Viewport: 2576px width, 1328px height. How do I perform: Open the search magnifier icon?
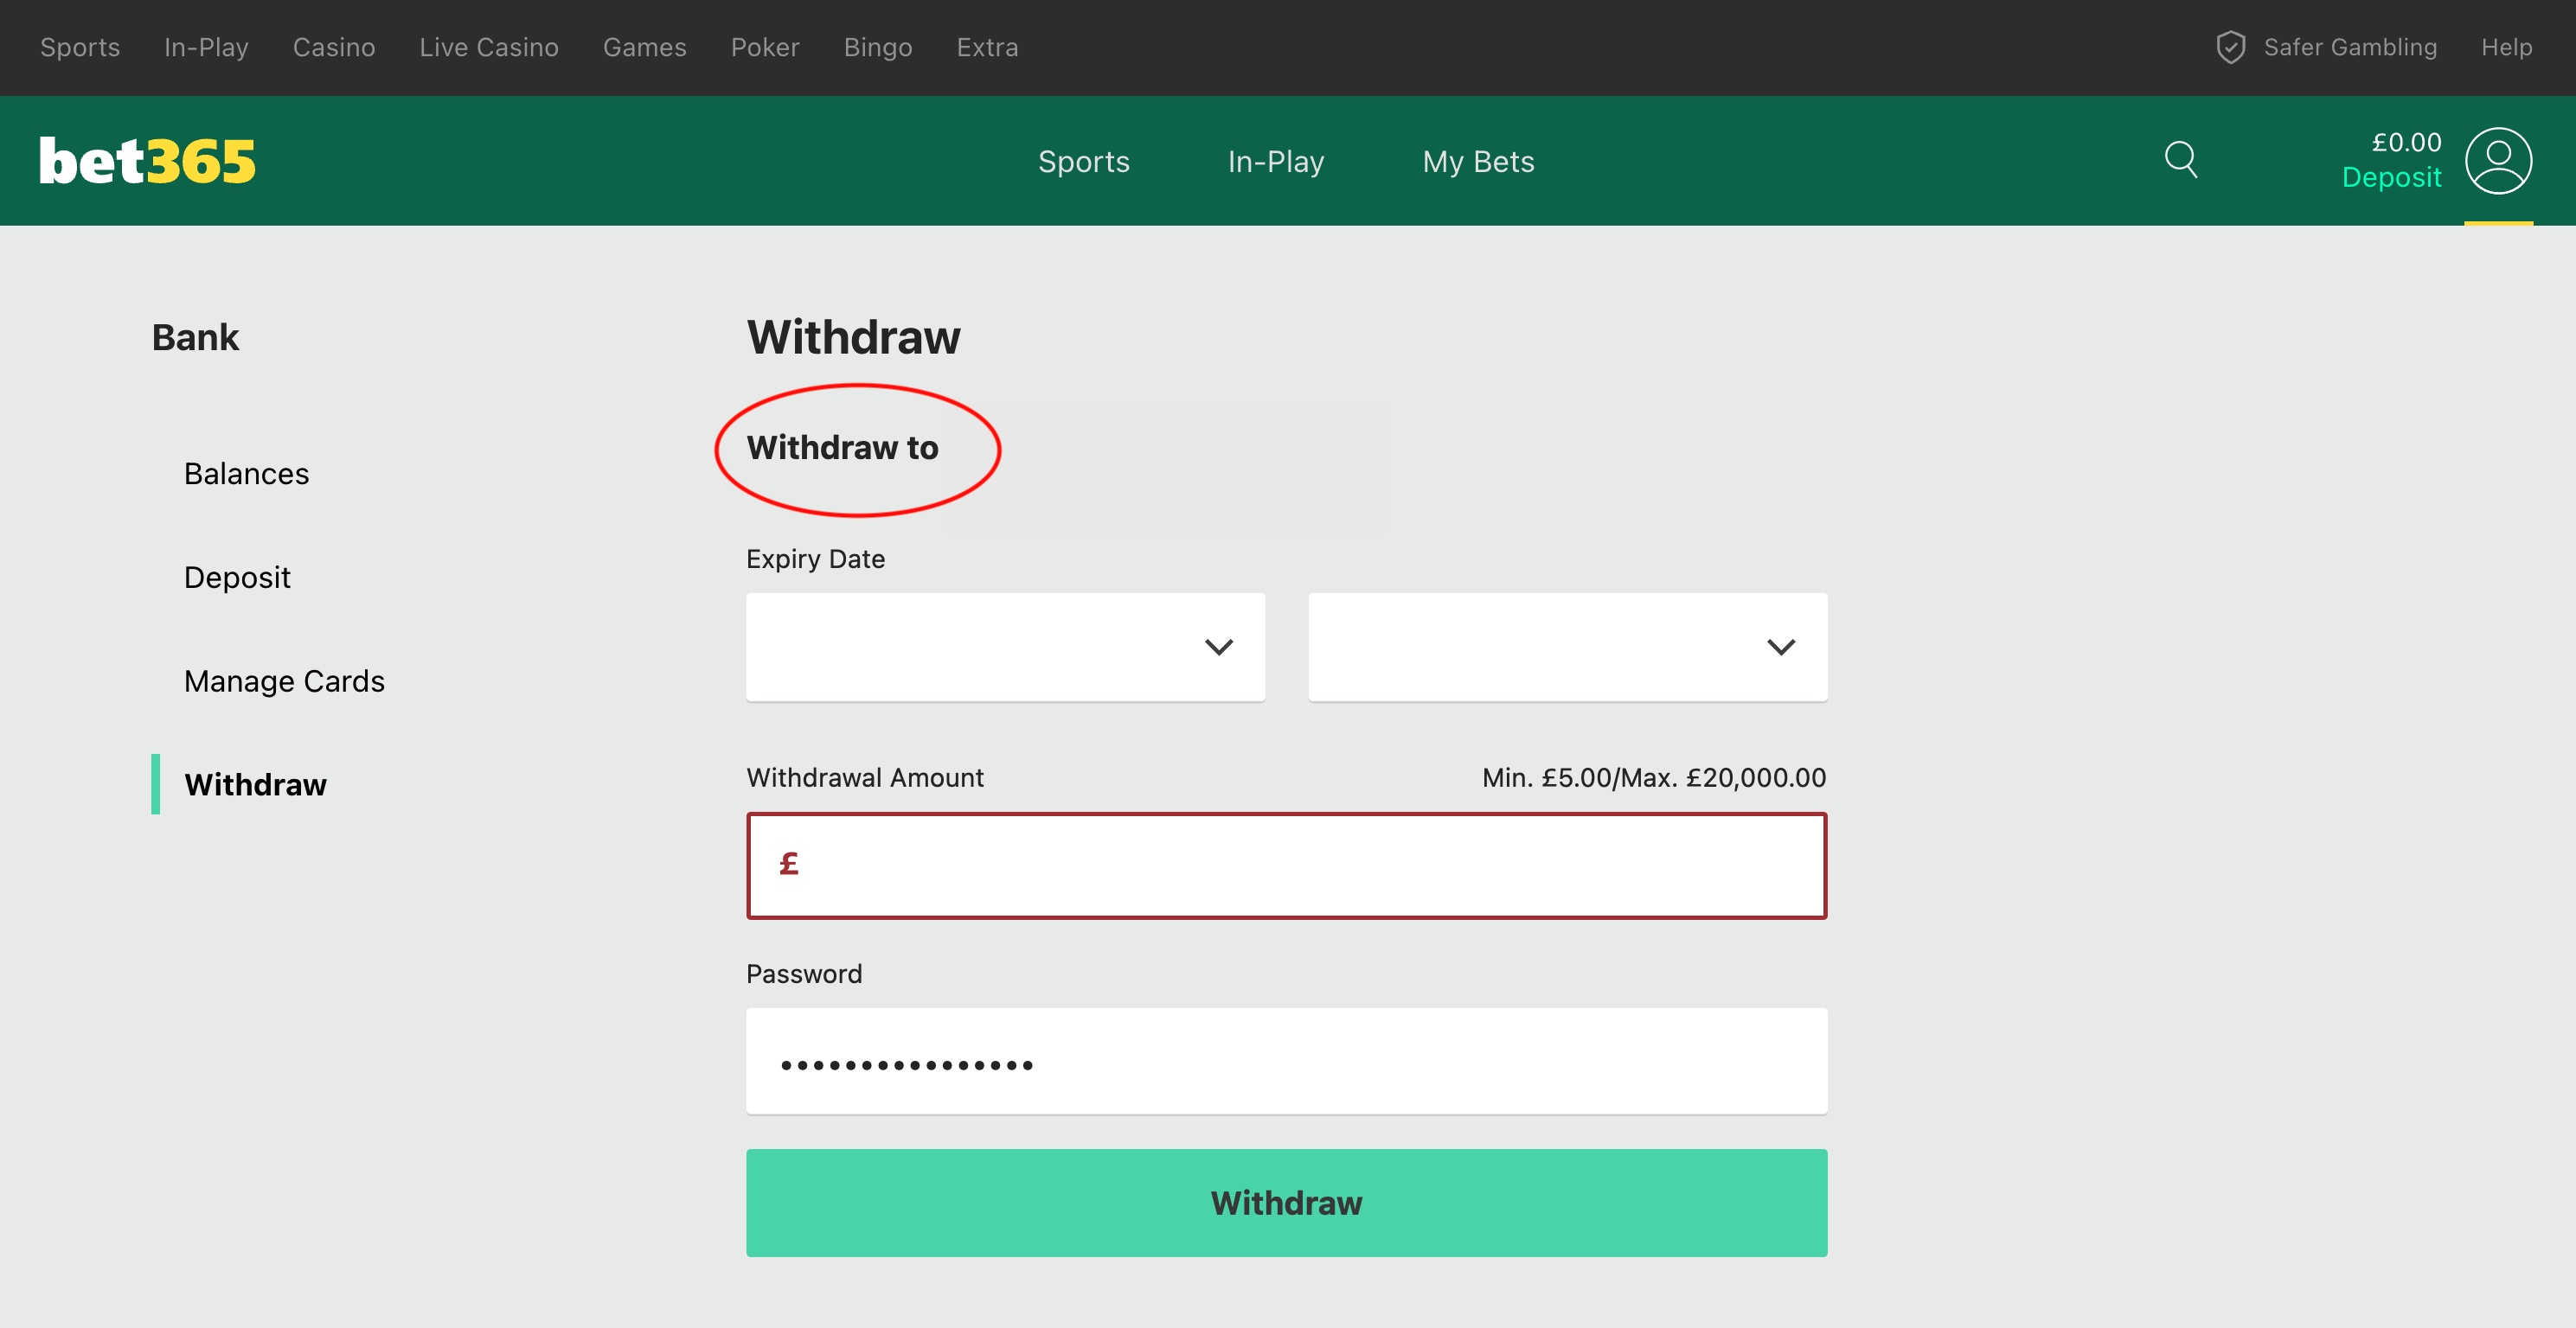pos(2181,160)
